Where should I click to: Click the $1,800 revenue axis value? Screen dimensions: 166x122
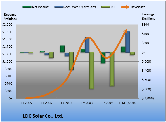pos(7,32)
